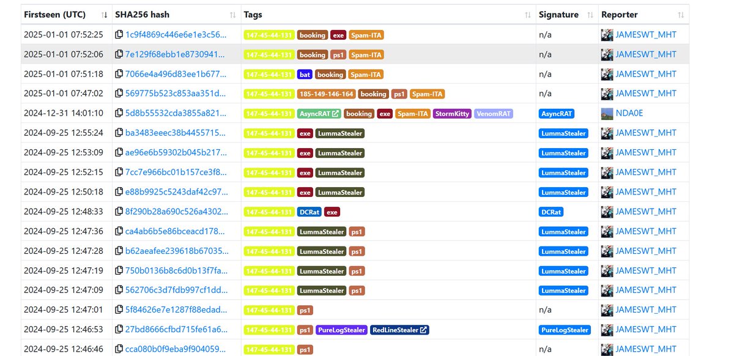Screen dimensions: 734x356
Task: Click LummaStealer tag in 12:47:36 row
Action: 322,232
